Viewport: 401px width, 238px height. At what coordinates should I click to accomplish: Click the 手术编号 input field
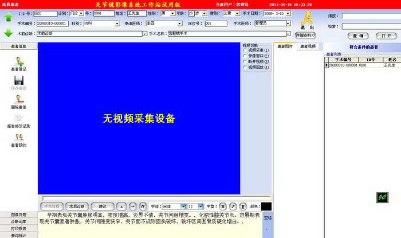pyautogui.click(x=53, y=24)
